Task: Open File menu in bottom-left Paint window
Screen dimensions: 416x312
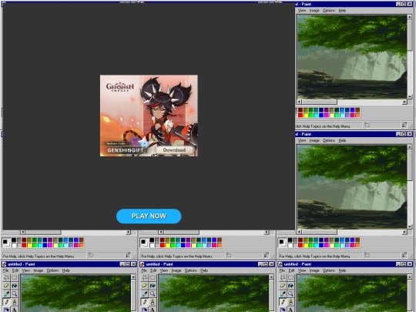Action: pyautogui.click(x=6, y=270)
